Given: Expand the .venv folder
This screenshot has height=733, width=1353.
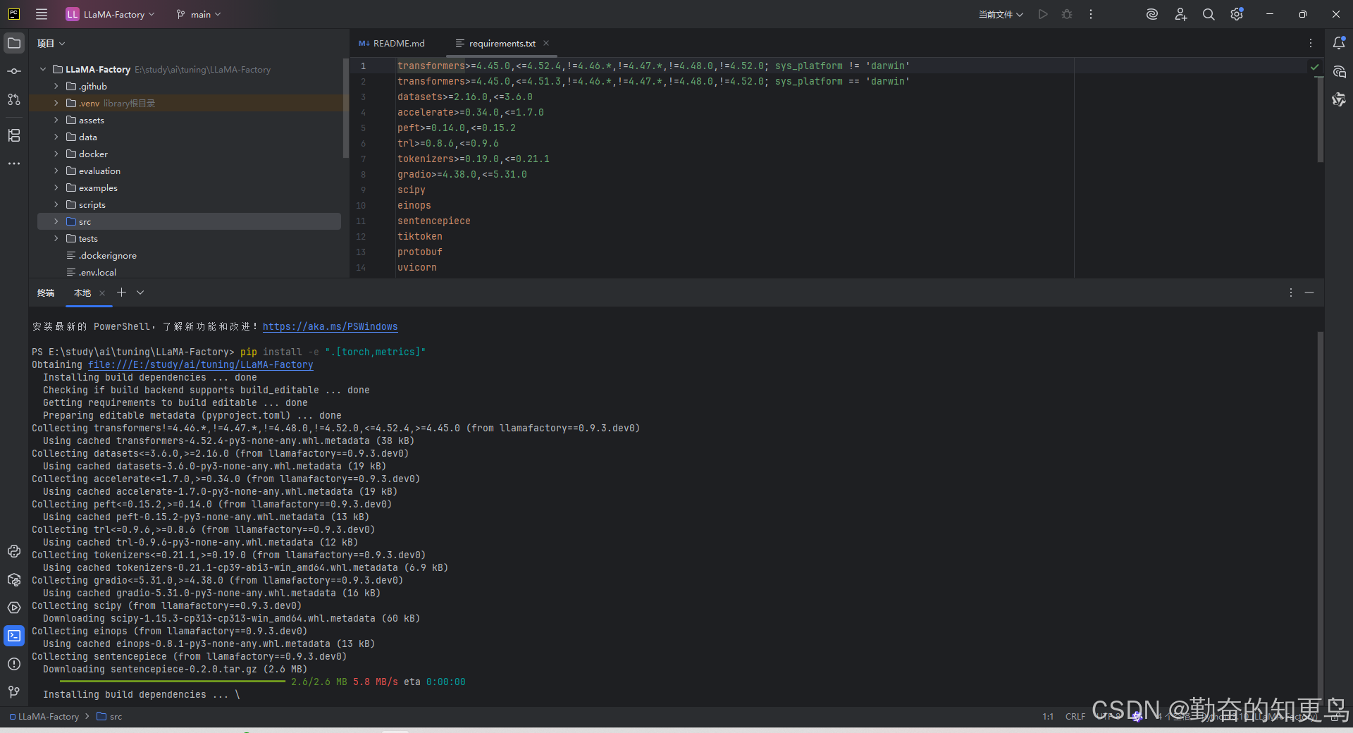Looking at the screenshot, I should [56, 103].
